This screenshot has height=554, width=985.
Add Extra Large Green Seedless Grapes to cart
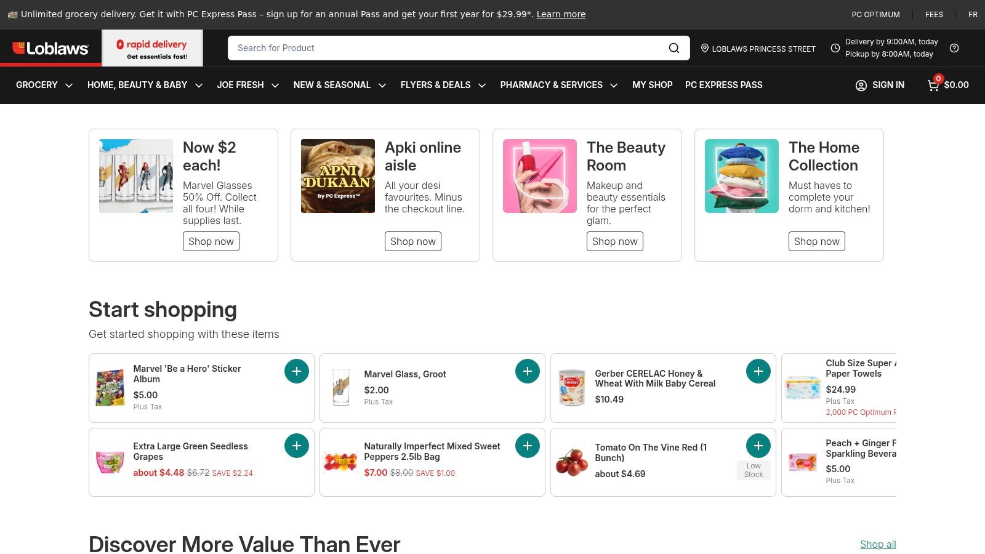pos(296,446)
